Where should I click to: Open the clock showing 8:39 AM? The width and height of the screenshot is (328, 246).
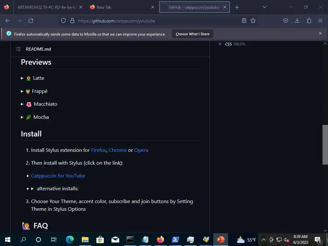[300, 240]
